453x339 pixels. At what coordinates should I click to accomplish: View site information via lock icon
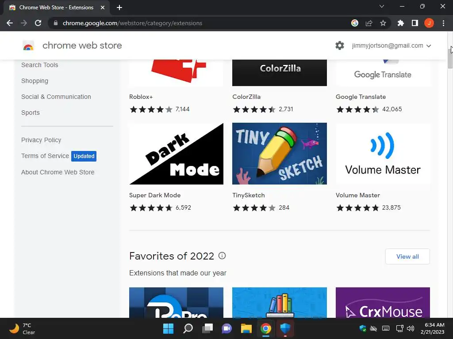(56, 23)
